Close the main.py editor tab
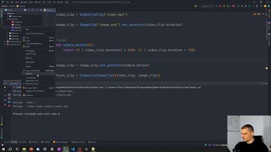Image resolution: width=271 pixels, height=152 pixels. [54, 10]
